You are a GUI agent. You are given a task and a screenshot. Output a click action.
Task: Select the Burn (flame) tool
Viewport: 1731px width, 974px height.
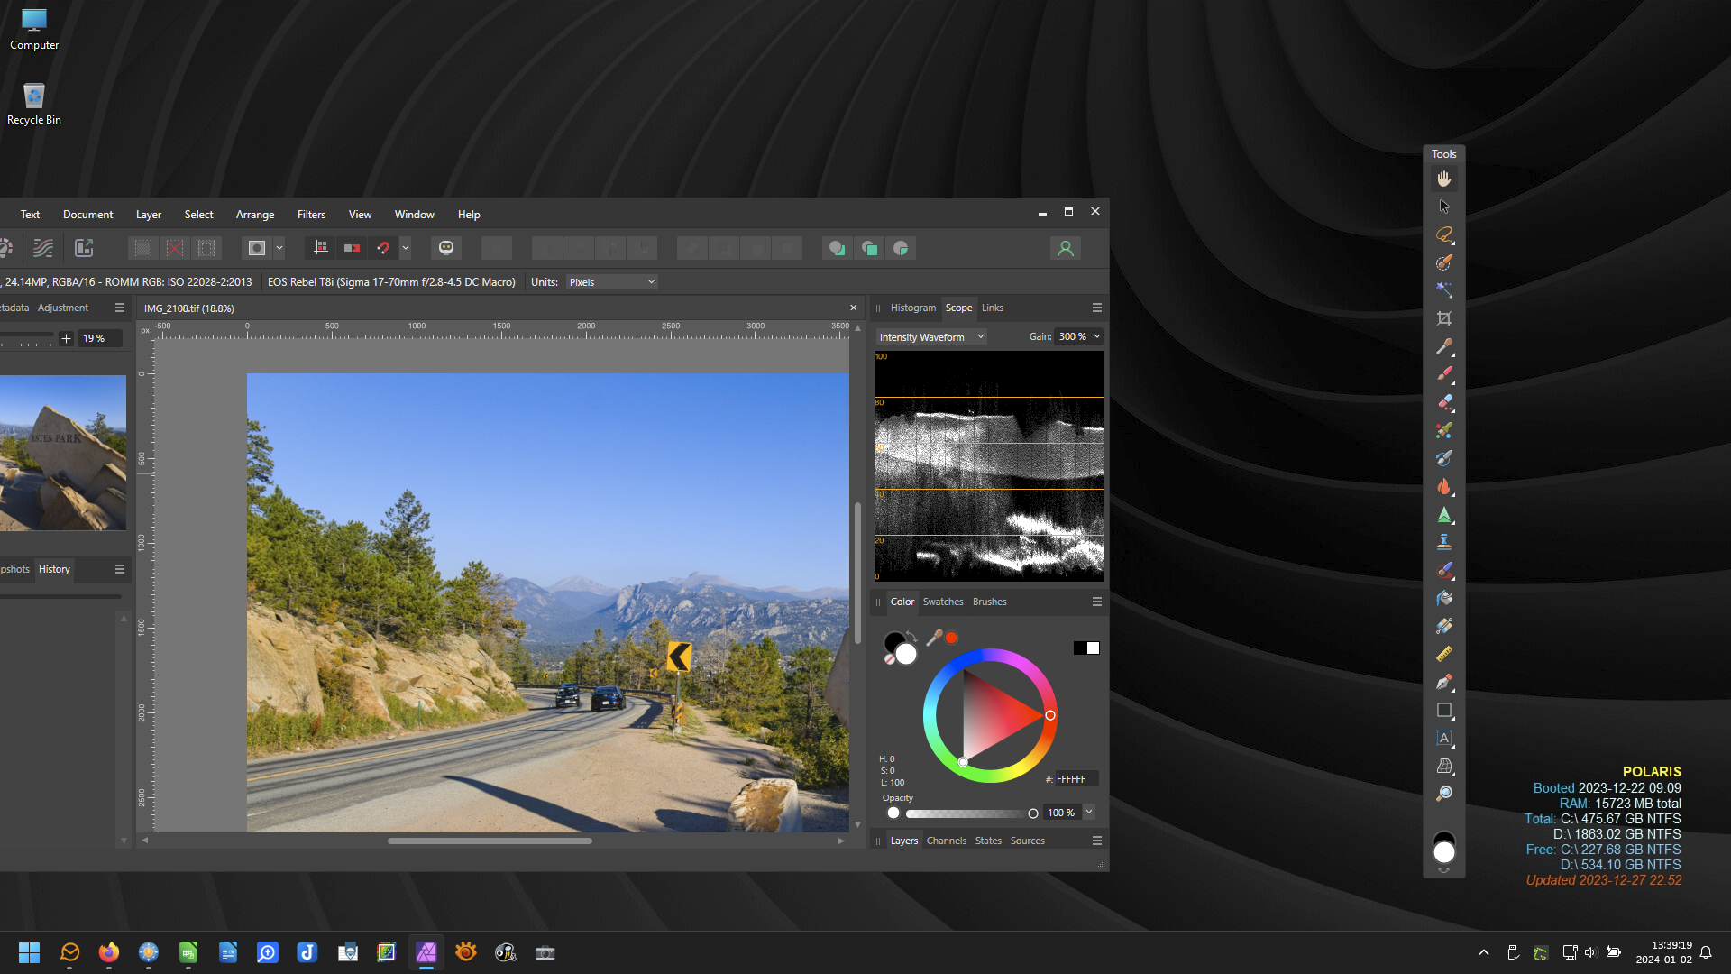(x=1443, y=486)
